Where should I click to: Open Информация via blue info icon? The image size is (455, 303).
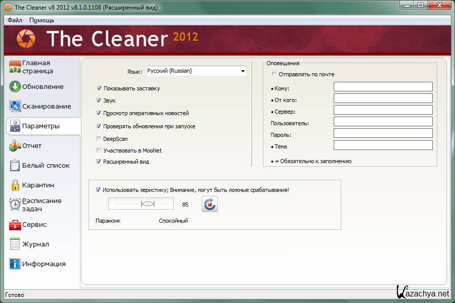[15, 264]
